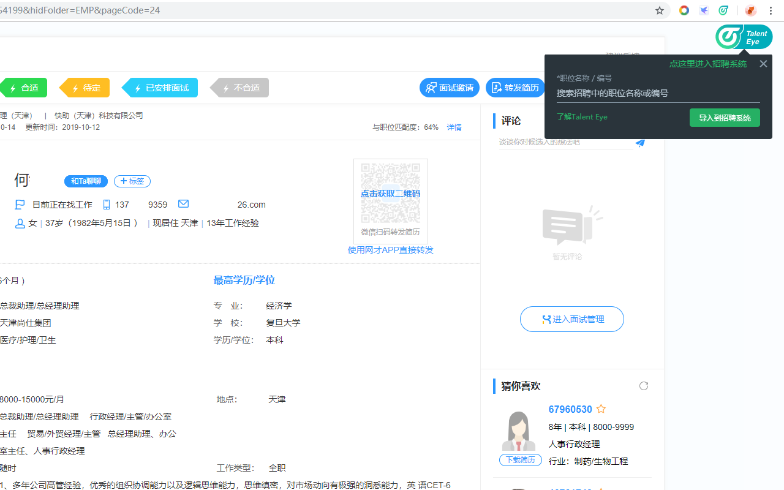Switch to the 已安排面试 stage

click(160, 88)
